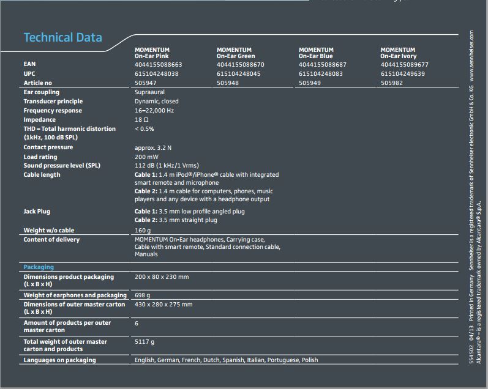Click article number 505949

(309, 83)
